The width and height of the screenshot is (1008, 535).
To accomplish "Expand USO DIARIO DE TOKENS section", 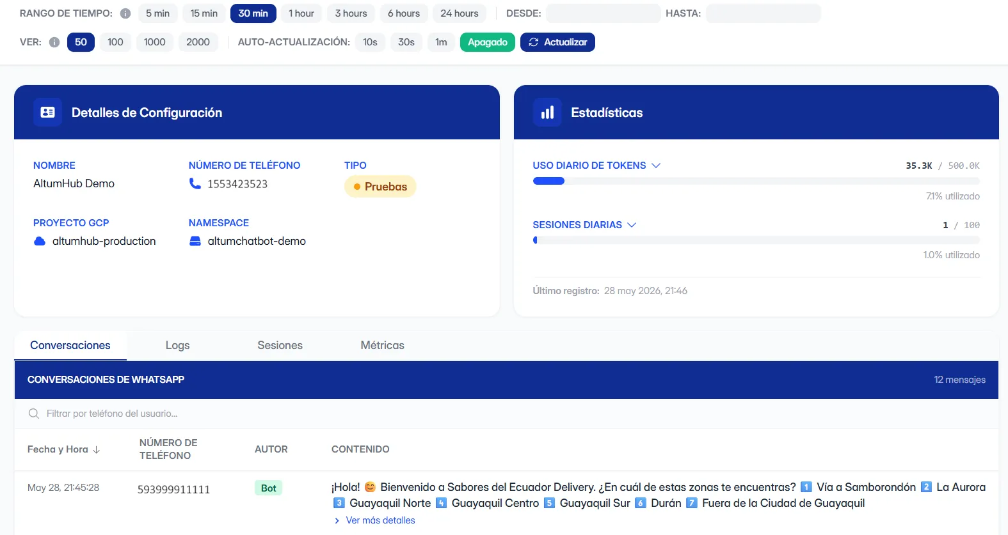I will pyautogui.click(x=596, y=166).
